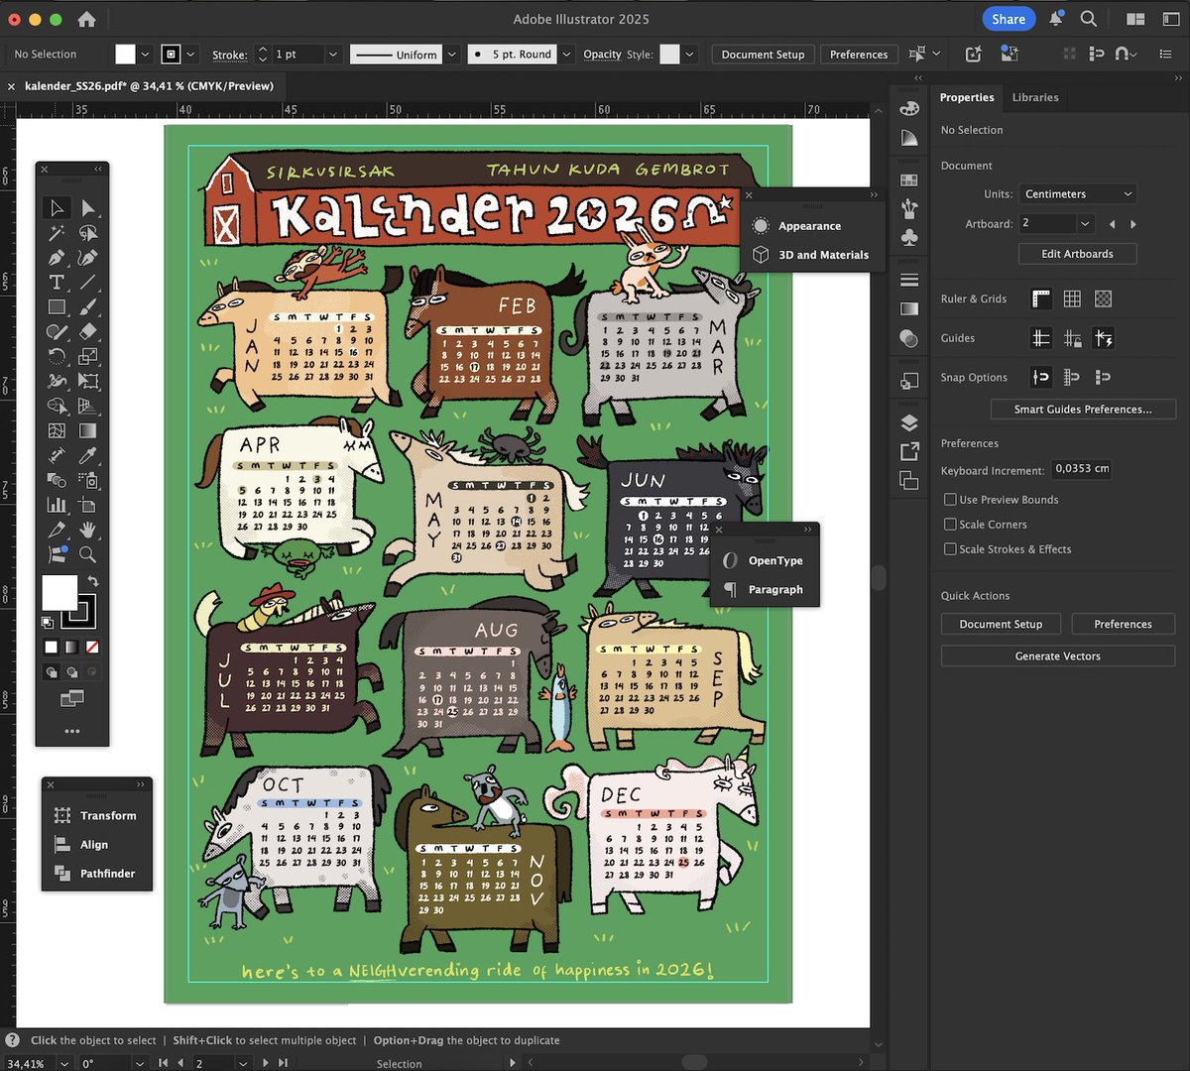Screen dimensions: 1190x1071
Task: Select the Magic Wand tool
Action: [58, 233]
